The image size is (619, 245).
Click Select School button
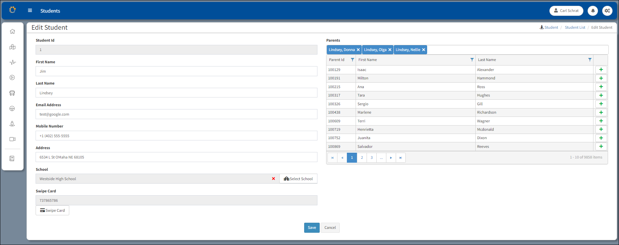(x=298, y=179)
